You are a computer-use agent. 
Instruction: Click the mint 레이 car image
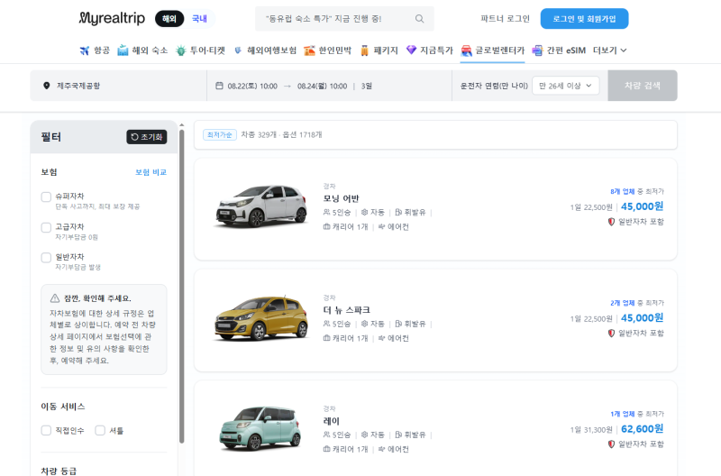pos(260,428)
